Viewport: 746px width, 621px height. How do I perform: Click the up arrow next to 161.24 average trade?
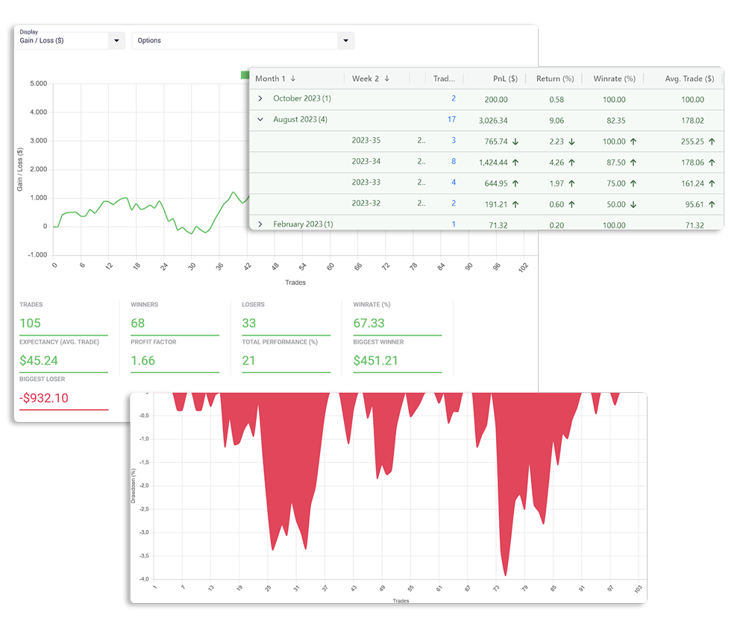[x=710, y=181]
